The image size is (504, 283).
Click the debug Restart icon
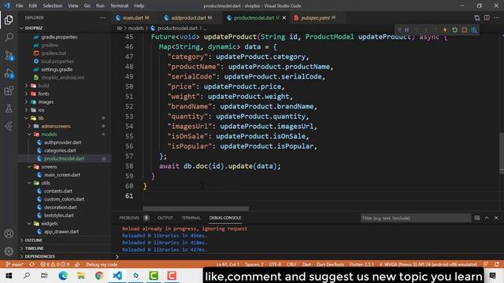(x=454, y=30)
